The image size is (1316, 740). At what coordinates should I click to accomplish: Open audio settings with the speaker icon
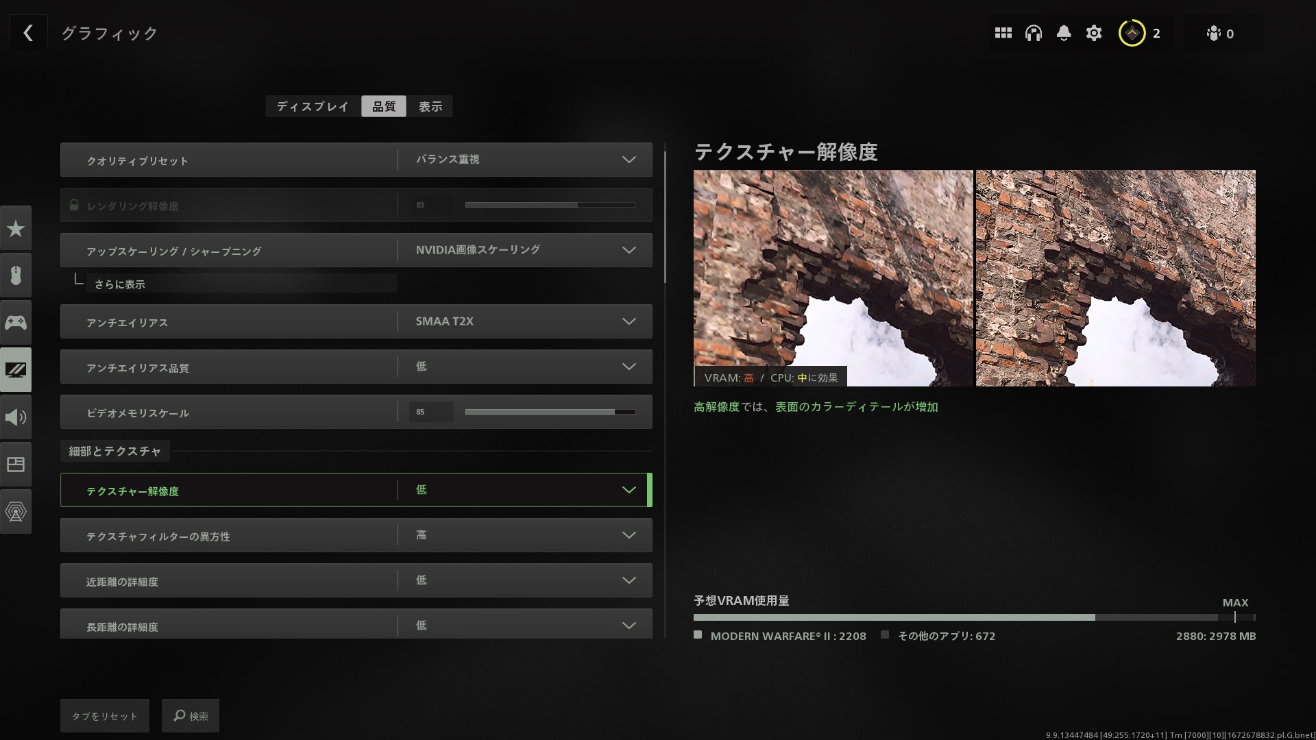click(16, 417)
